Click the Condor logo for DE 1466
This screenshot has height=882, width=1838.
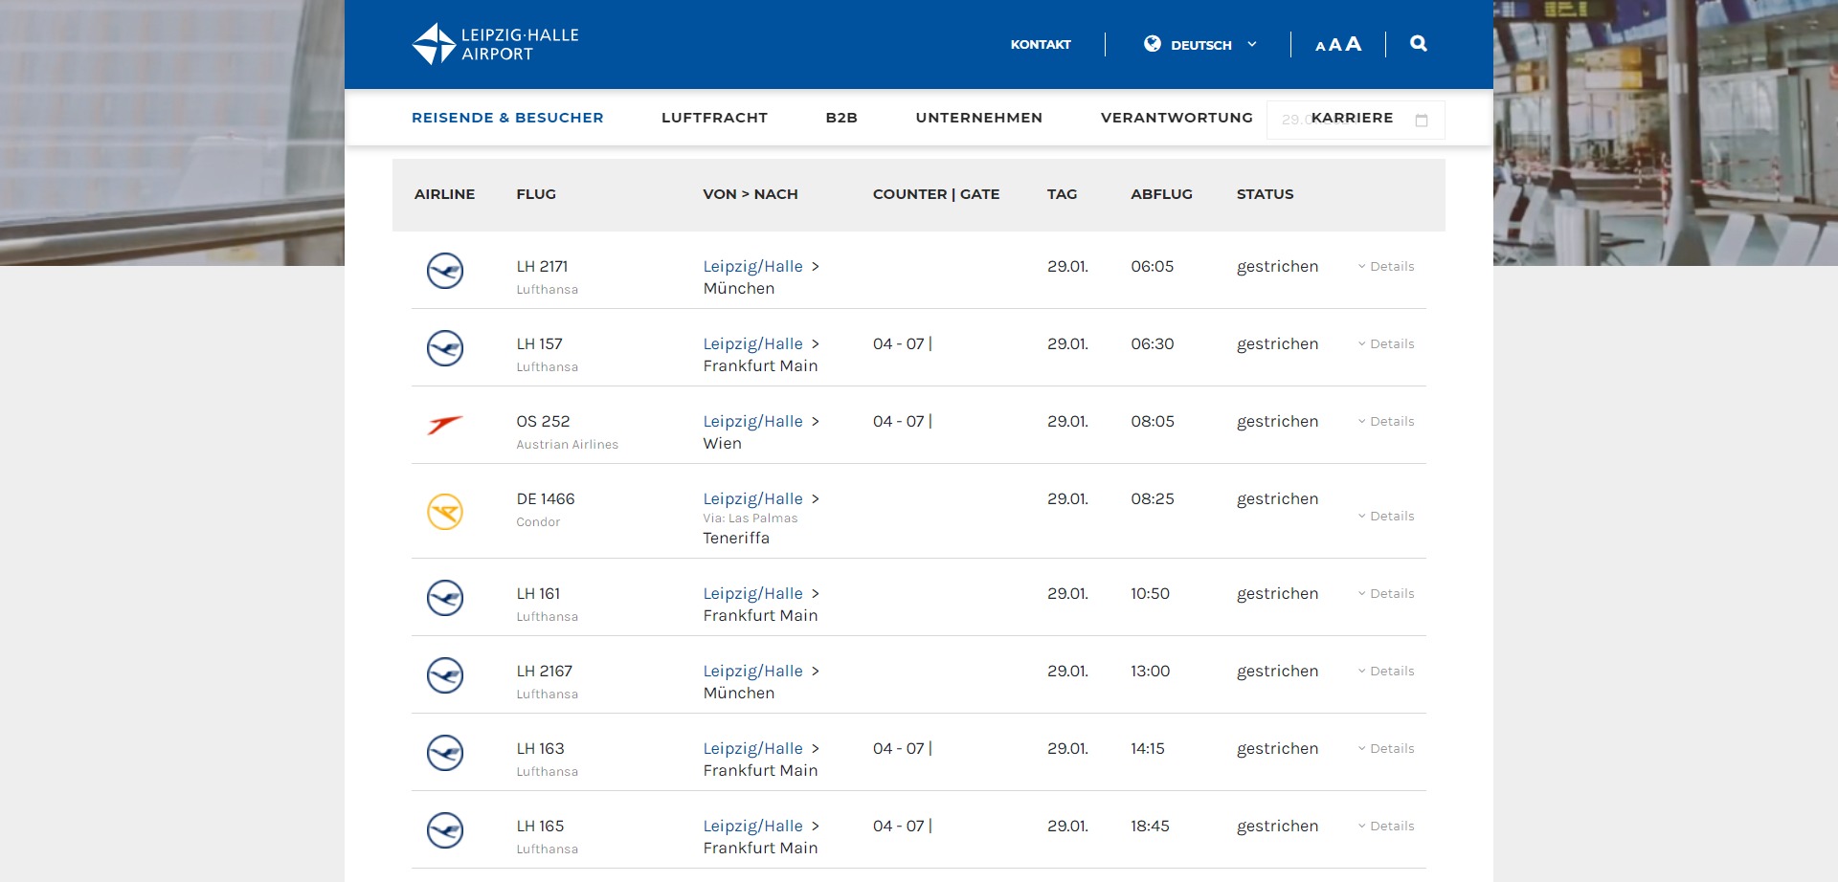tap(445, 512)
